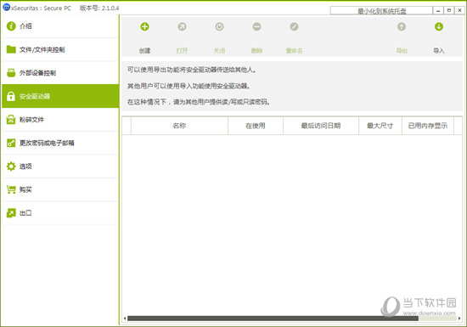Screen dimensions: 467x327
Task: Click the folder icon for 文件/文件夹控制
Action: coord(11,49)
